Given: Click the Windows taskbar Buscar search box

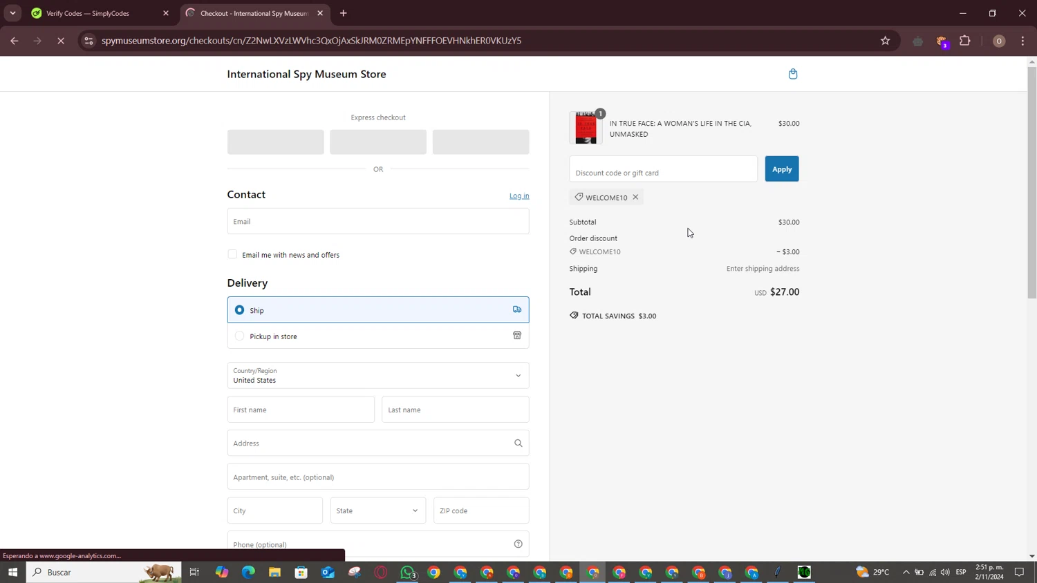Looking at the screenshot, I should (104, 572).
